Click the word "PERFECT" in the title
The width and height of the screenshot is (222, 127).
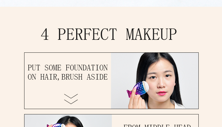pos(87,34)
